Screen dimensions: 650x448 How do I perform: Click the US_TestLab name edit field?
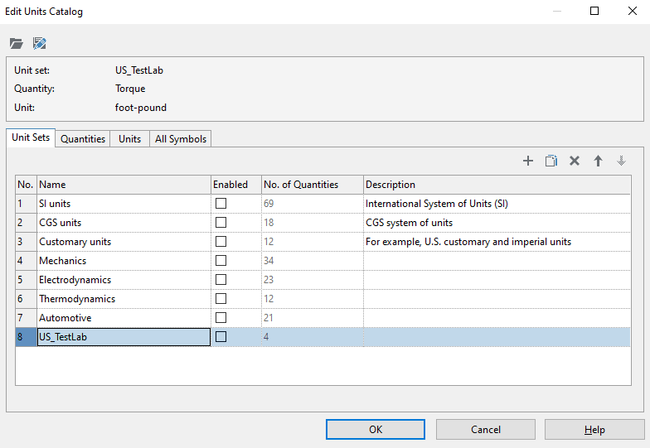[x=123, y=337]
